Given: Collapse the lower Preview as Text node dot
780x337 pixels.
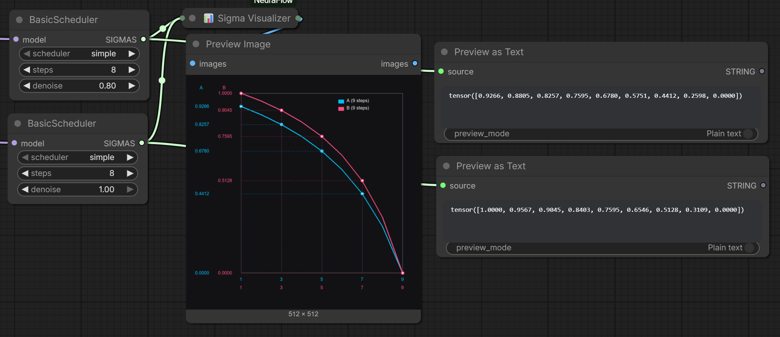Looking at the screenshot, I should pyautogui.click(x=446, y=166).
